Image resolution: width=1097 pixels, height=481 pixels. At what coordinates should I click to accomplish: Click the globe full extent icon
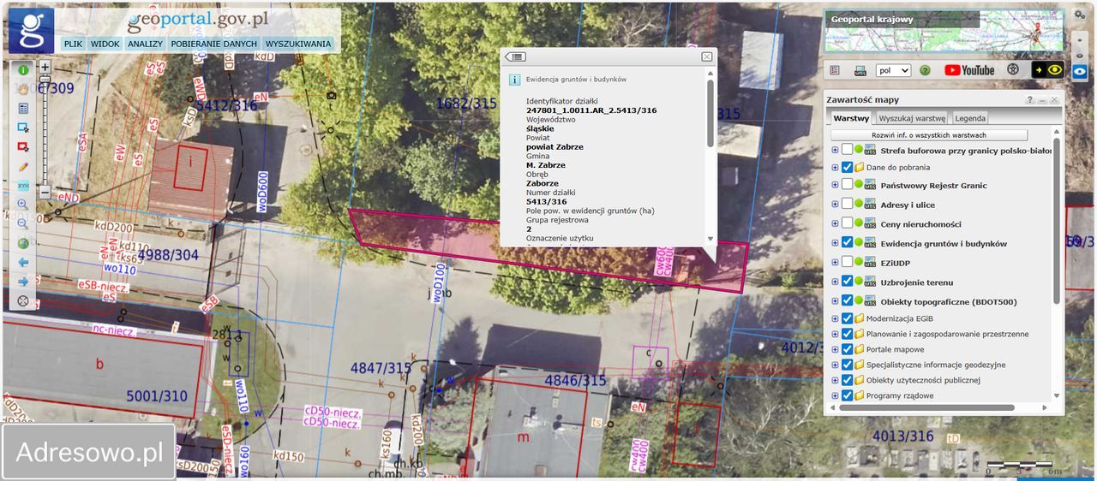pyautogui.click(x=23, y=243)
